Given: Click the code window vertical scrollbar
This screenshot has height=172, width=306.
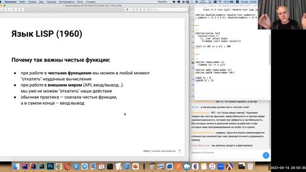Looking at the screenshot, I should pos(270,50).
